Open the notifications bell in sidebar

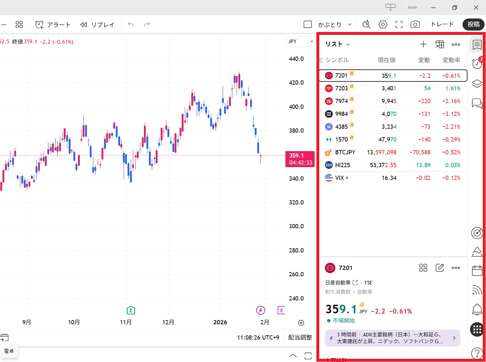[x=477, y=309]
